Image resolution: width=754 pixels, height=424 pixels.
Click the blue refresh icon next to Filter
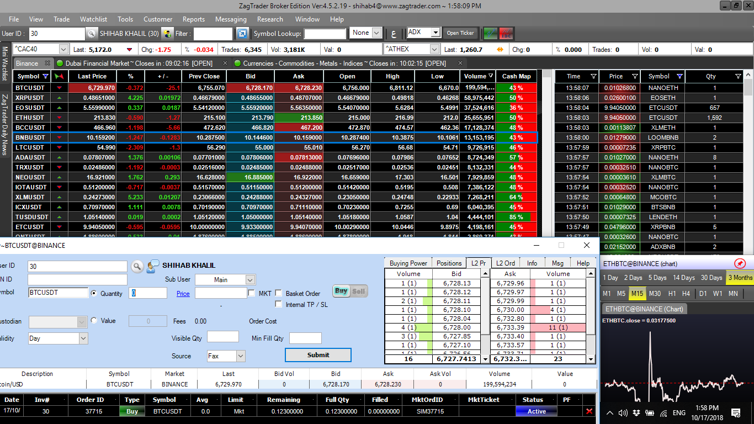point(242,34)
